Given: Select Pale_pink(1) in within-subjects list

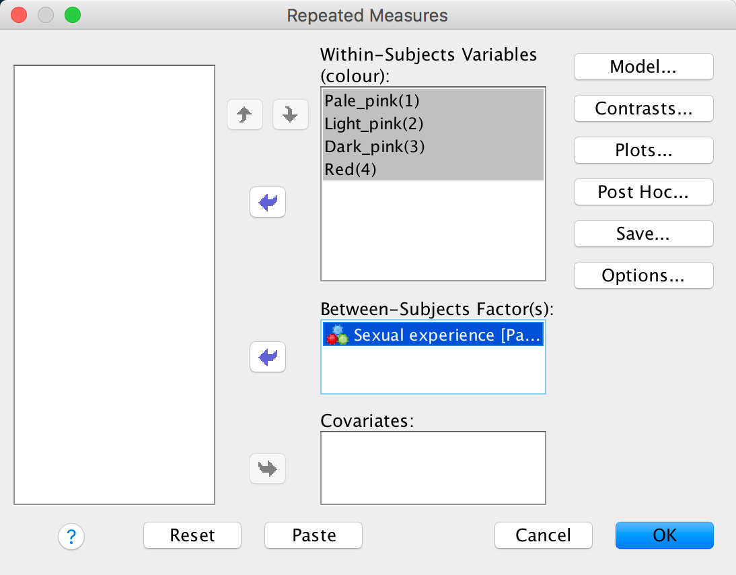Looking at the screenshot, I should (371, 101).
